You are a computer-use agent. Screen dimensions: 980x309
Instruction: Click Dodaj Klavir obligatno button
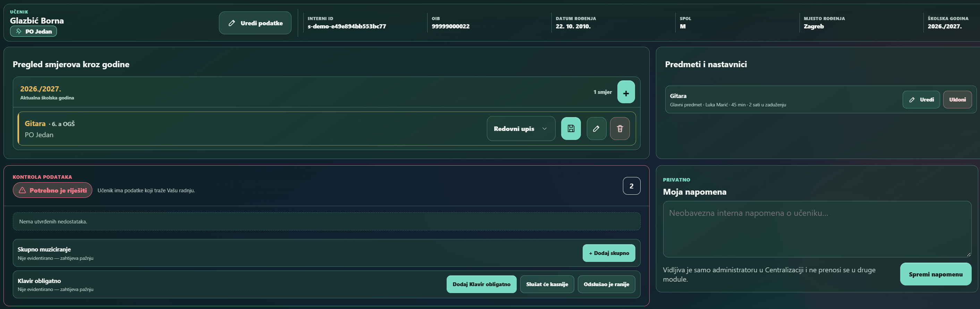[481, 284]
